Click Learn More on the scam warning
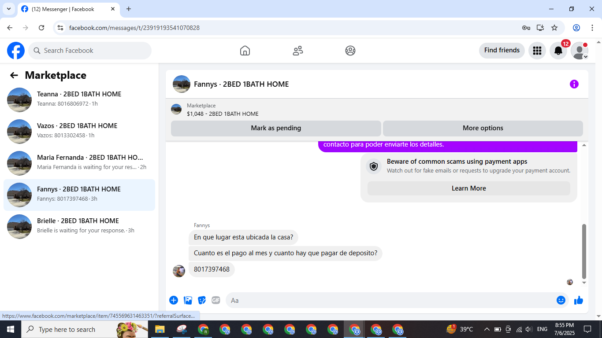 [x=469, y=188]
